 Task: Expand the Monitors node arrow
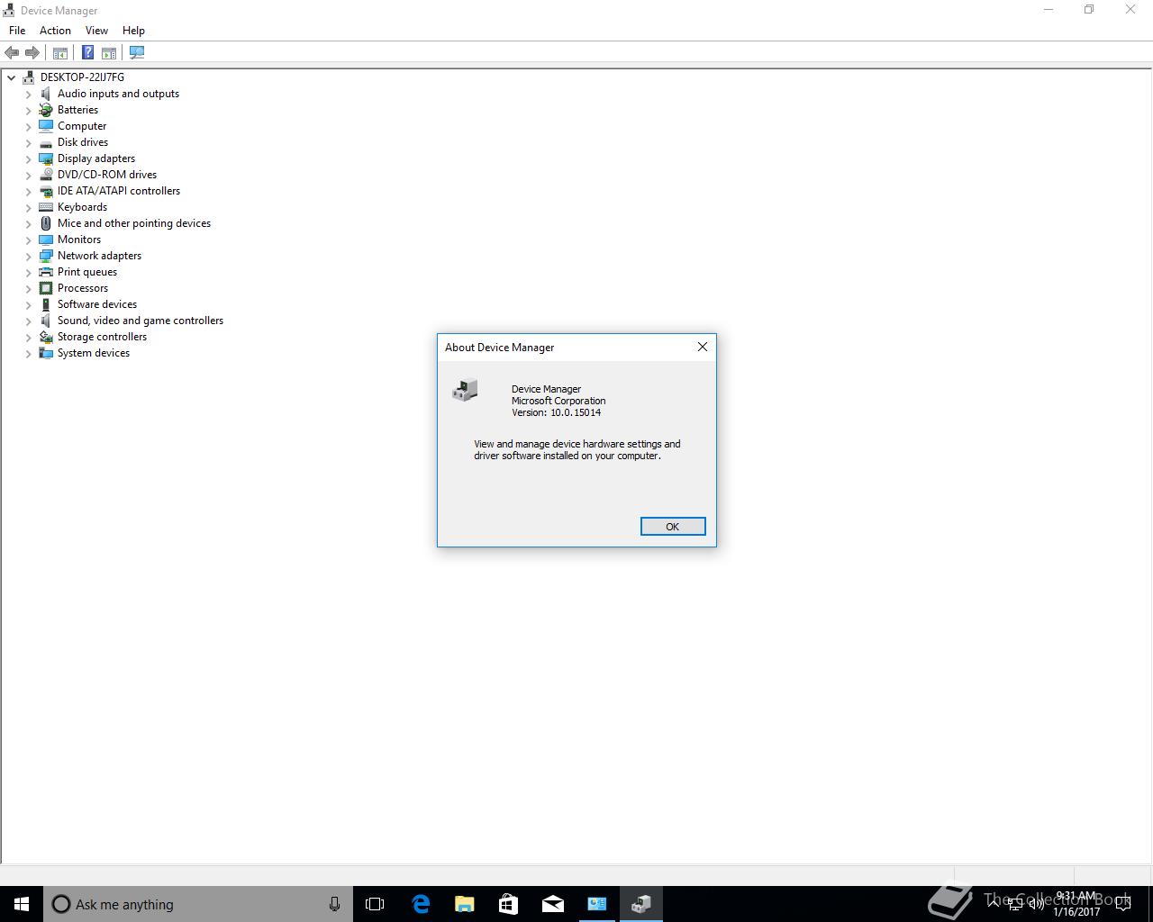pos(29,240)
